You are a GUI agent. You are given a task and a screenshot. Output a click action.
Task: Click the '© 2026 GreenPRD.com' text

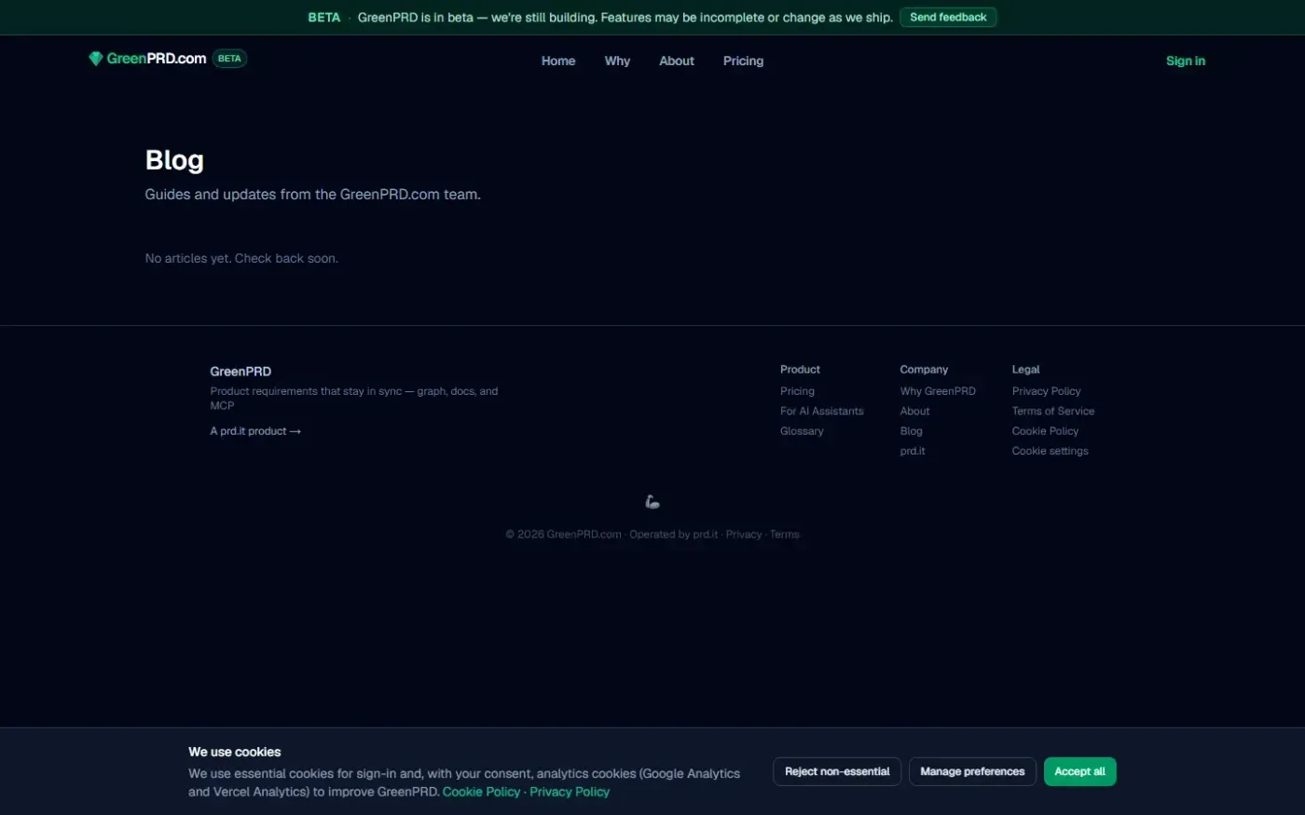point(563,535)
